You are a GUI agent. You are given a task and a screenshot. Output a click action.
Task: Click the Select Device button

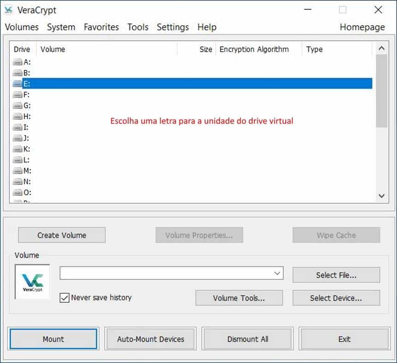tap(336, 298)
